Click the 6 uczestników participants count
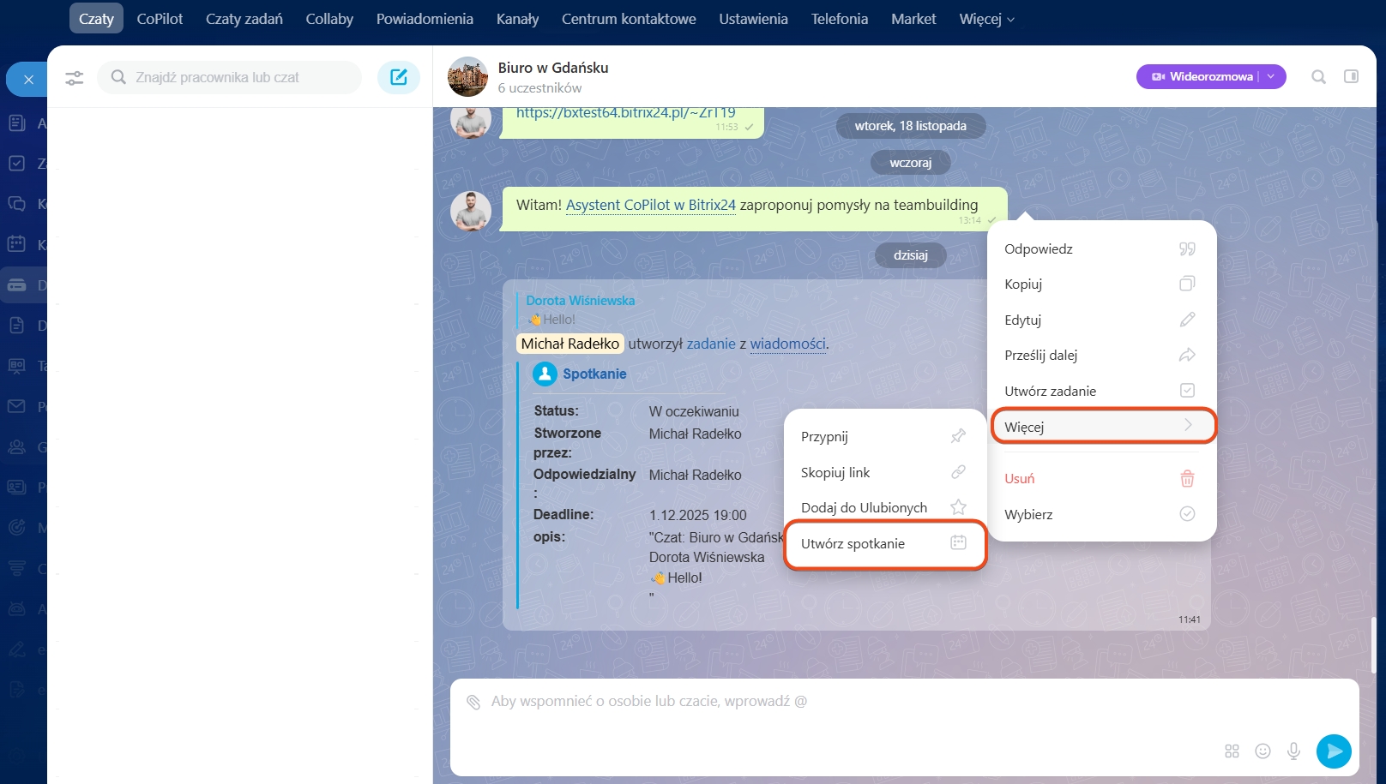Screen dimensions: 1386x784 pyautogui.click(x=539, y=88)
